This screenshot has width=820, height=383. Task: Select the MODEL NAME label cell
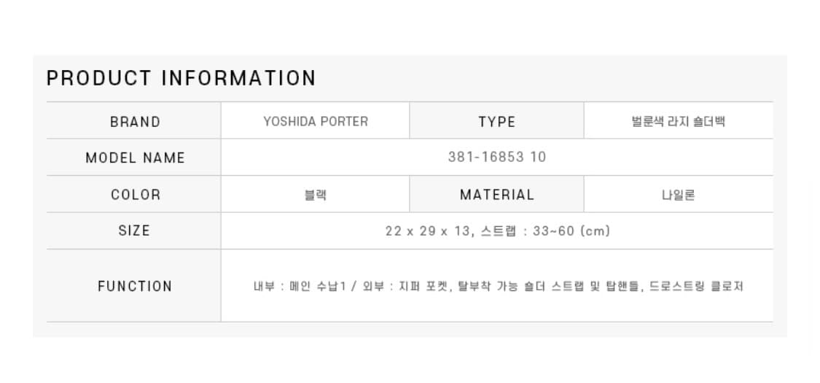[134, 158]
